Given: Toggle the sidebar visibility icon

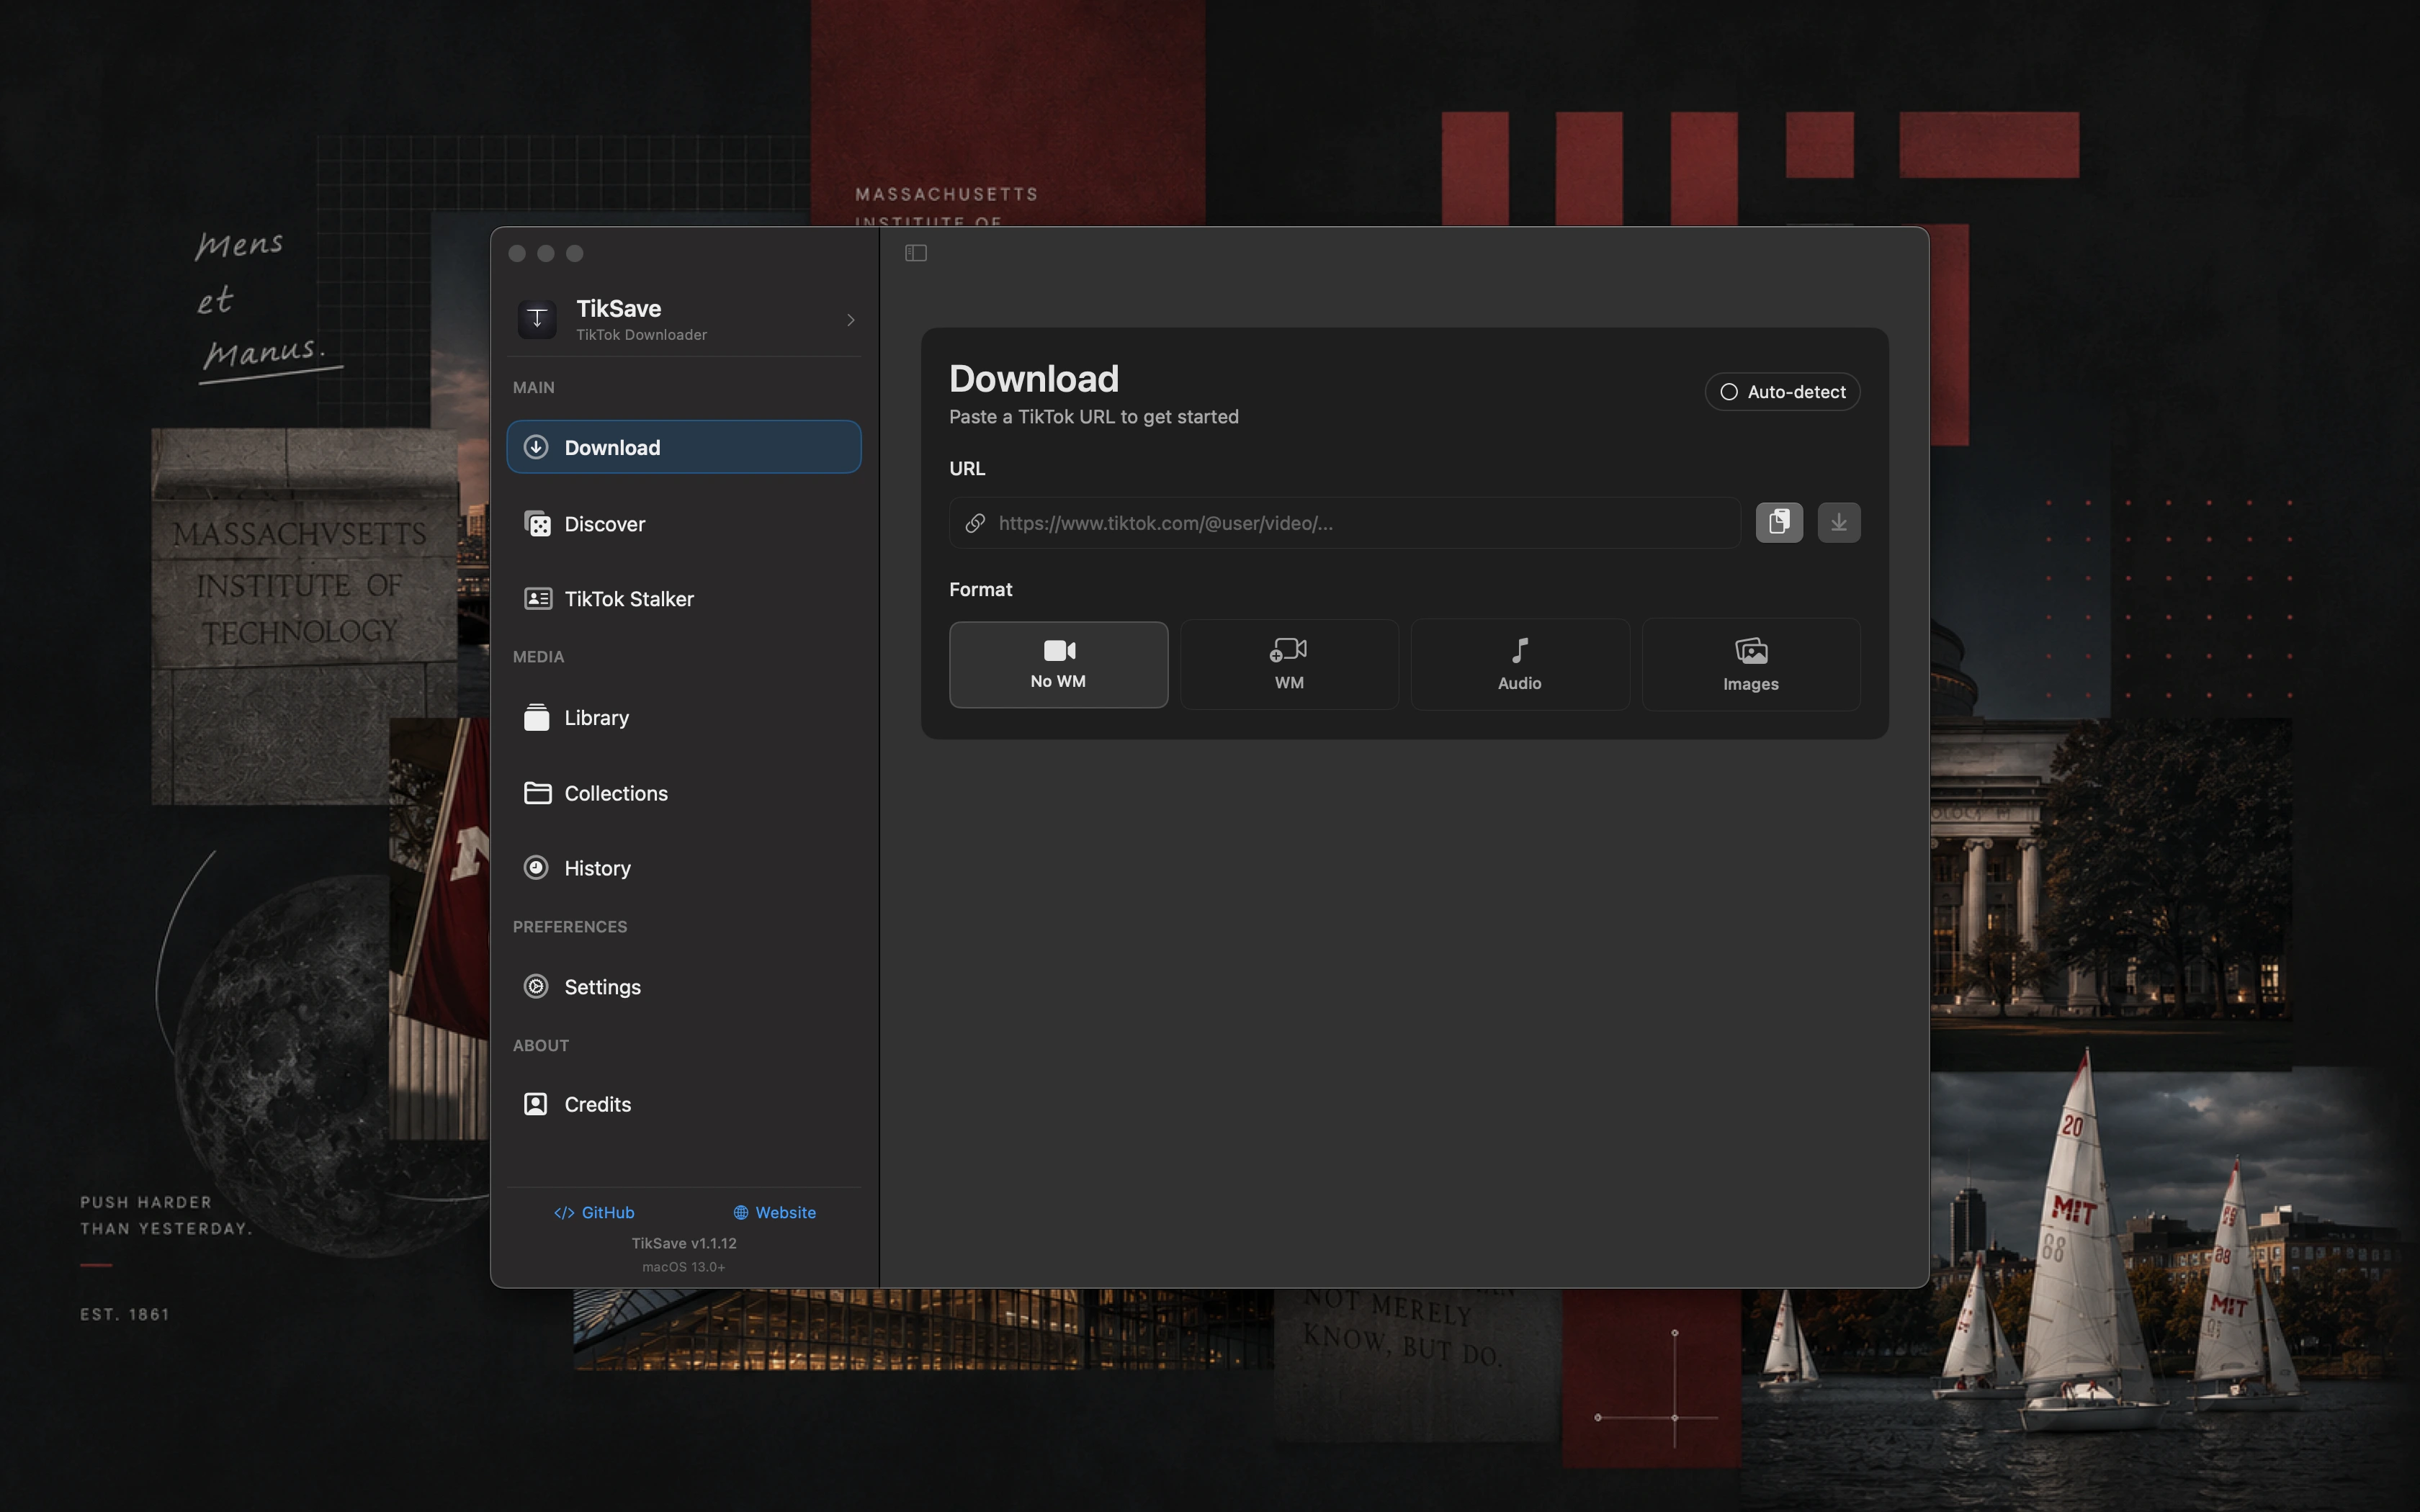Looking at the screenshot, I should click(x=915, y=253).
